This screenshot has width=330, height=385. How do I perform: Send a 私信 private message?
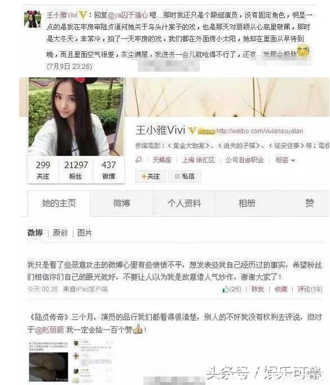click(x=184, y=176)
